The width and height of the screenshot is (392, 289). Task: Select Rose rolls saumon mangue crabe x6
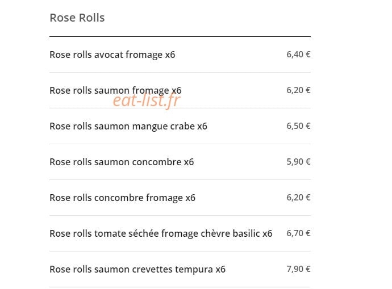pos(128,126)
